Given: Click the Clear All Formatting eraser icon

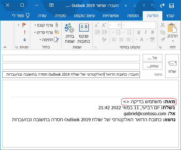Looking at the screenshot, I should pyautogui.click(x=104, y=40).
